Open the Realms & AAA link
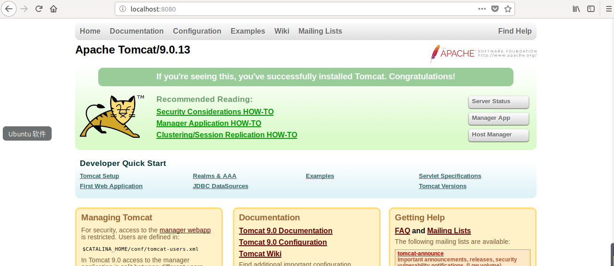Screen dimensions: 614x266 click(215, 176)
